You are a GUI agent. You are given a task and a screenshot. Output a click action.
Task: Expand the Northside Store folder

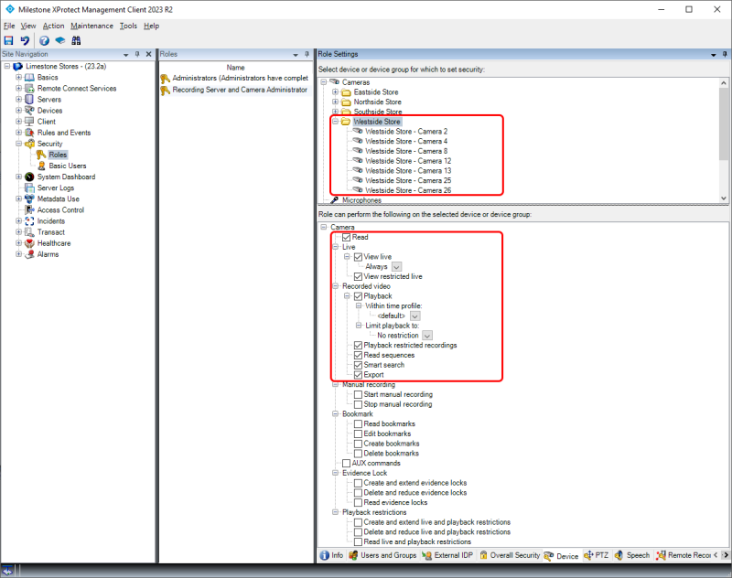[x=335, y=102]
